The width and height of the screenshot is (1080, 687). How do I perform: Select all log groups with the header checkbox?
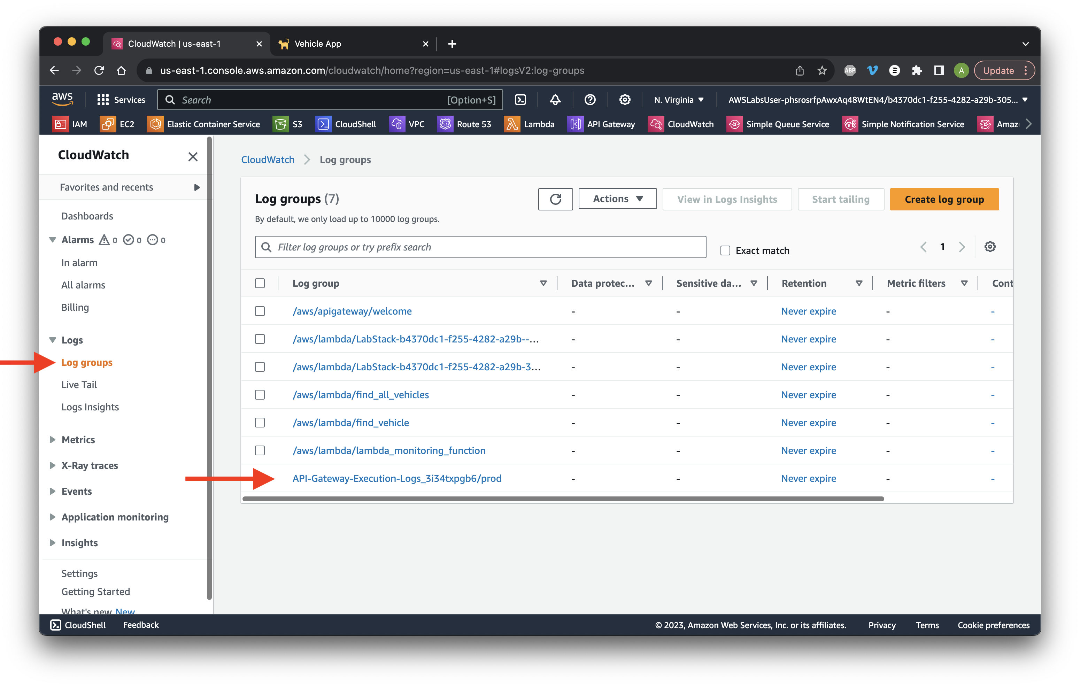[x=260, y=284]
